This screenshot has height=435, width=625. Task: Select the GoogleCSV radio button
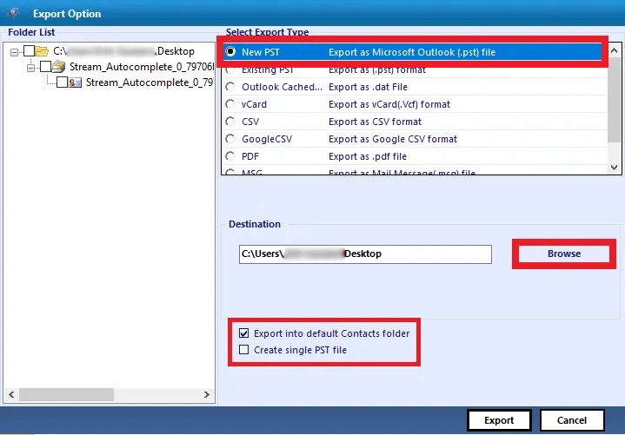click(x=230, y=139)
